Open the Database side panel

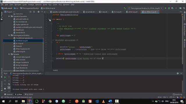pyautogui.click(x=185, y=16)
